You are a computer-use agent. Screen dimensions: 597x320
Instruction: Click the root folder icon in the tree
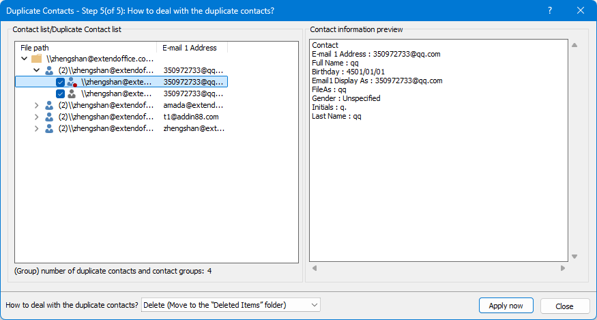click(x=37, y=59)
